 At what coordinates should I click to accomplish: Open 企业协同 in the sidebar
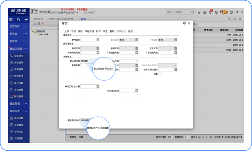coord(19,56)
